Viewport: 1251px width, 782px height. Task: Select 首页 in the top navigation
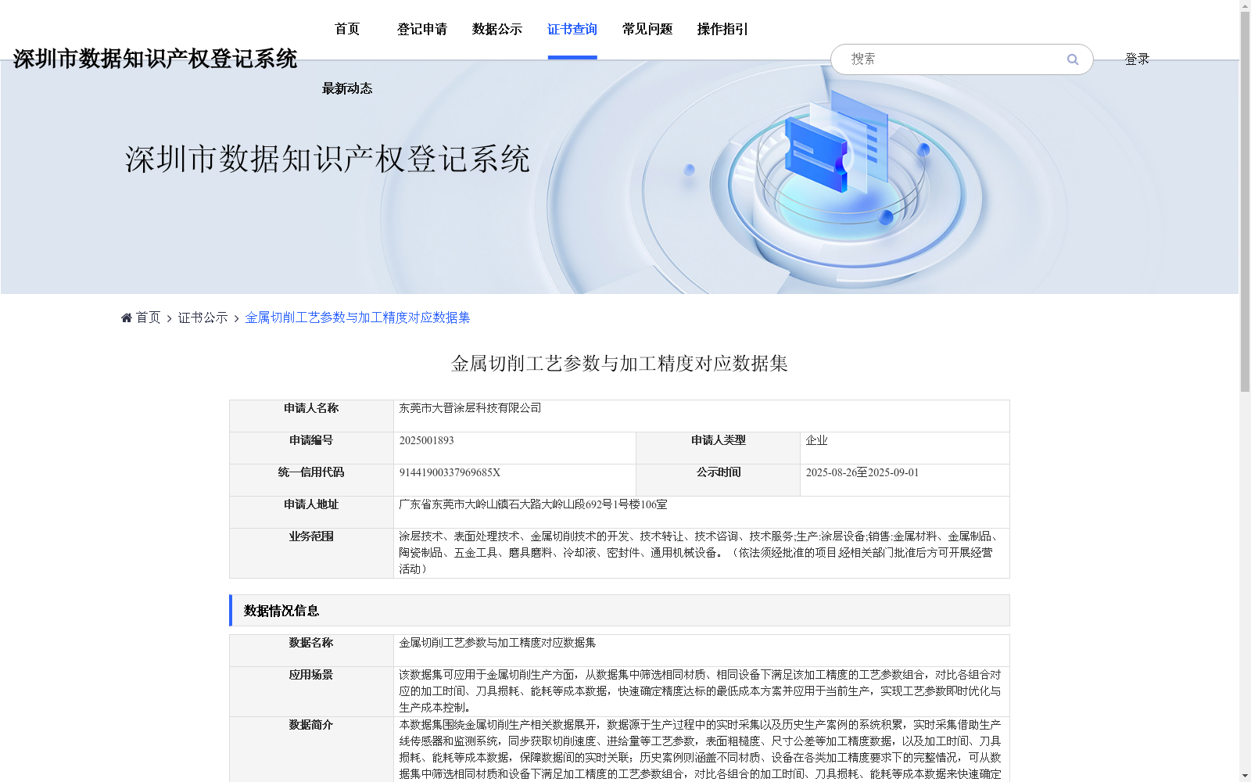click(x=346, y=29)
